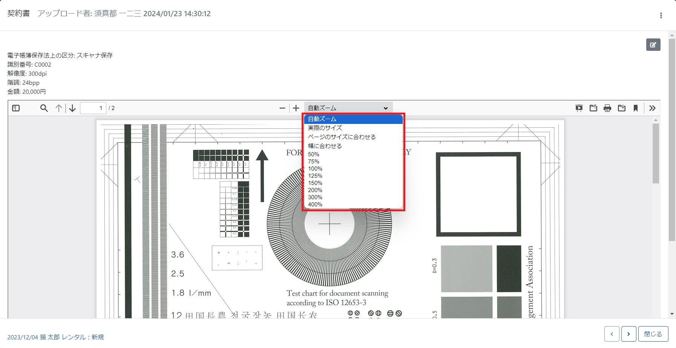Open the kebab menu at top right

(x=661, y=15)
